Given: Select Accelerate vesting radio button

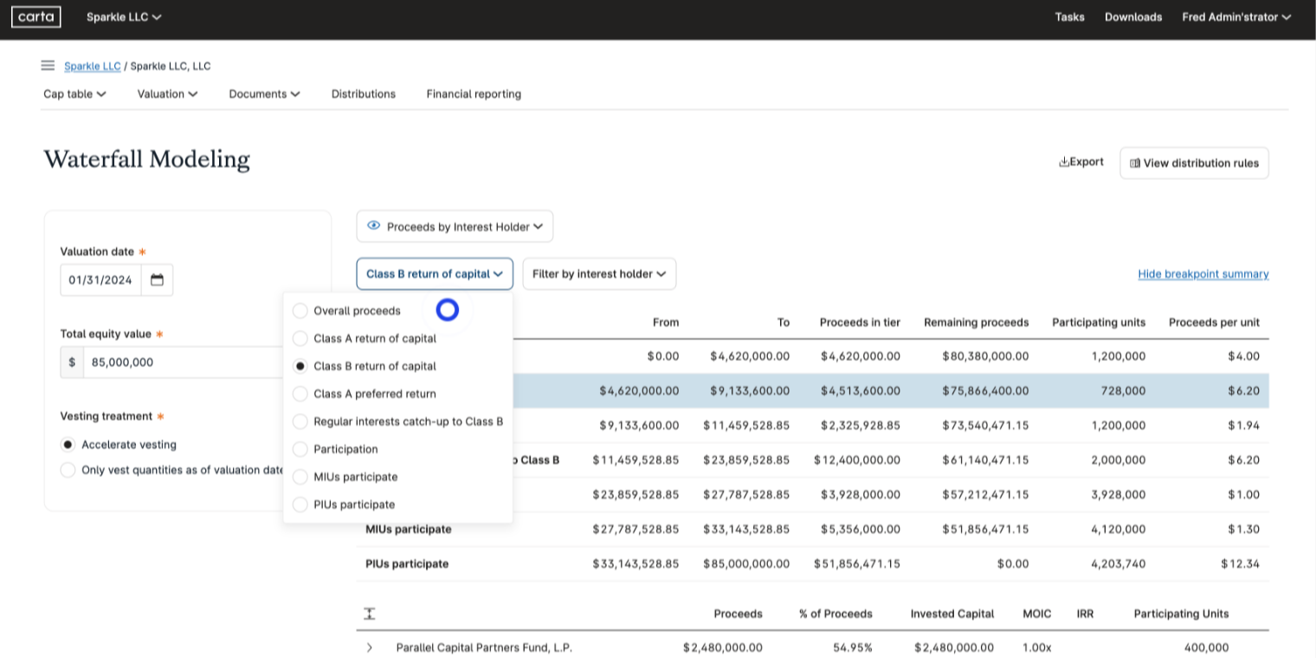Looking at the screenshot, I should point(68,445).
